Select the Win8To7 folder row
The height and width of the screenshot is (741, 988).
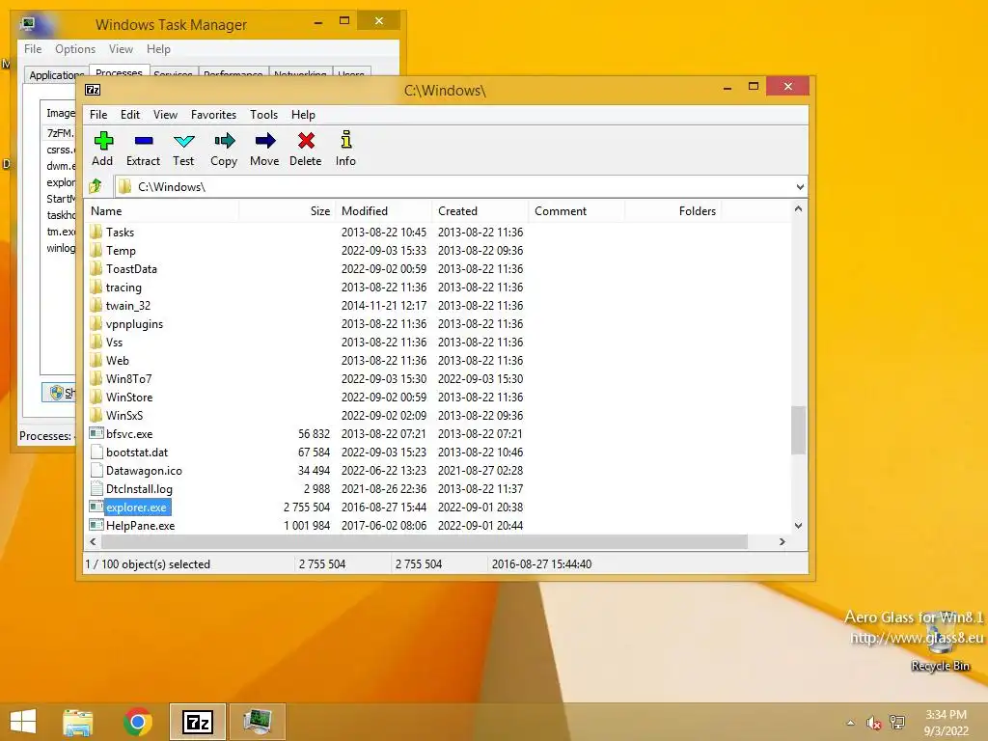point(439,378)
